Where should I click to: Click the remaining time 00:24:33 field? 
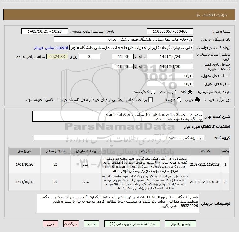(x=57, y=56)
